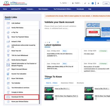Click the Tax Evasion information icon
Viewport: 110px width, 106px height.
click(8, 65)
